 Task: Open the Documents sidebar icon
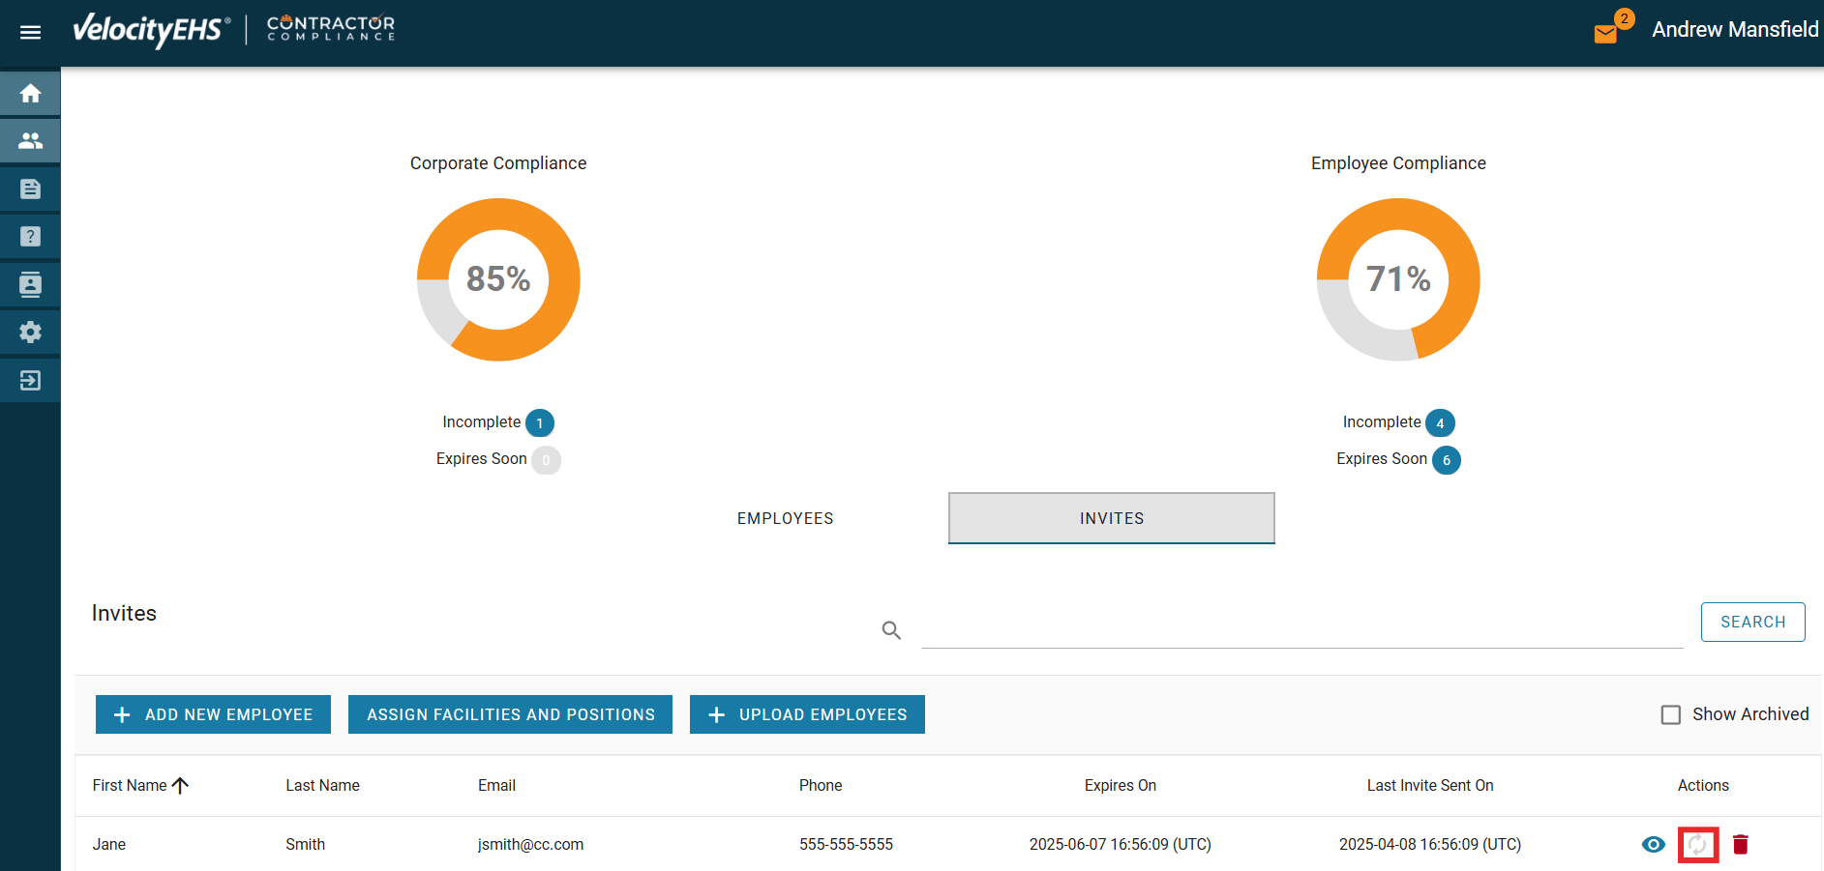30,189
